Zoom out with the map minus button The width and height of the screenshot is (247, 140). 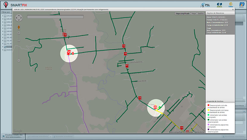19,60
